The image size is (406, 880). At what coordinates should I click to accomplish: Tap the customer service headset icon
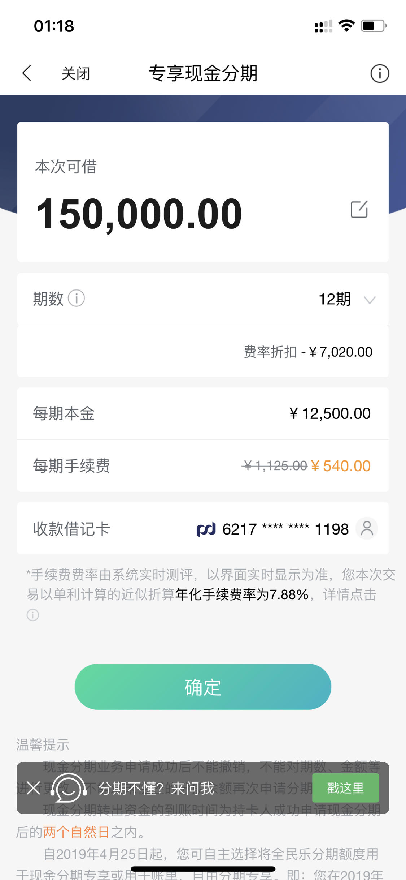(69, 788)
